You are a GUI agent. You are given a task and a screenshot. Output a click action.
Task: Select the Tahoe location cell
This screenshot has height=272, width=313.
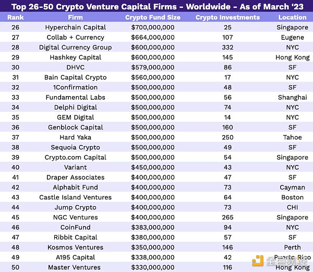(x=292, y=137)
